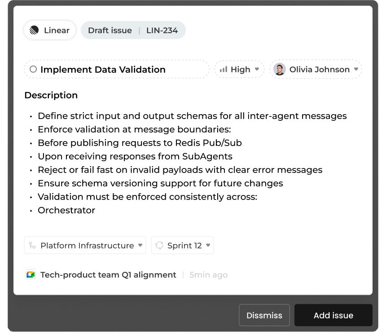
Task: Click the Platform Infrastructure project icon
Action: pyautogui.click(x=32, y=245)
